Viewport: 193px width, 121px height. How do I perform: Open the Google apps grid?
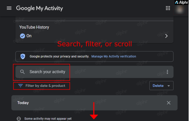pyautogui.click(x=168, y=8)
